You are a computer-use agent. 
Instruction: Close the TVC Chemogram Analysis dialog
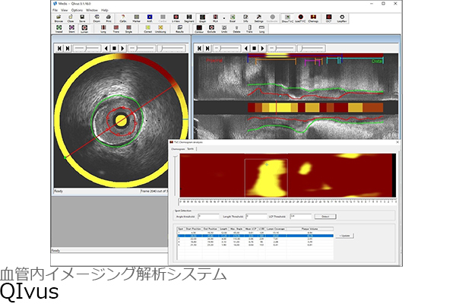point(397,142)
